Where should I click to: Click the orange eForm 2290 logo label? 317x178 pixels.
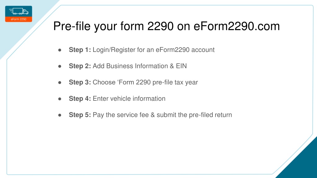[x=19, y=19]
